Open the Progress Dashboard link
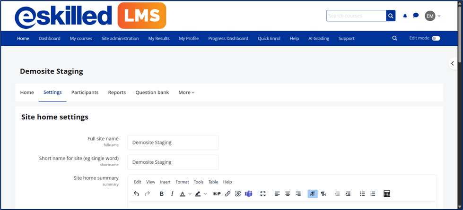 (228, 38)
